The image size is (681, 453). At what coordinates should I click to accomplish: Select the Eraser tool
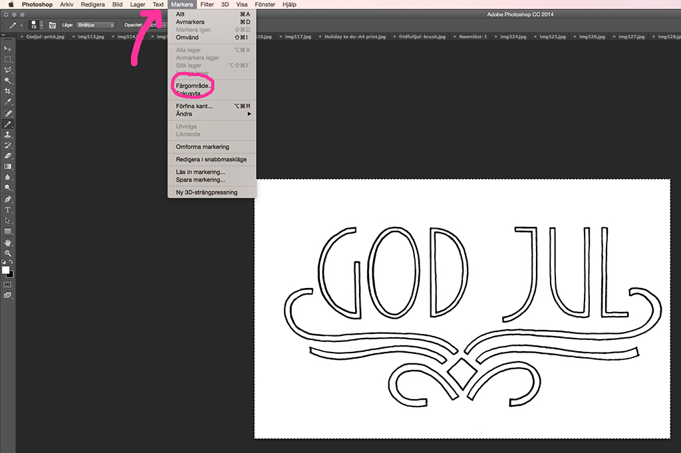(8, 156)
